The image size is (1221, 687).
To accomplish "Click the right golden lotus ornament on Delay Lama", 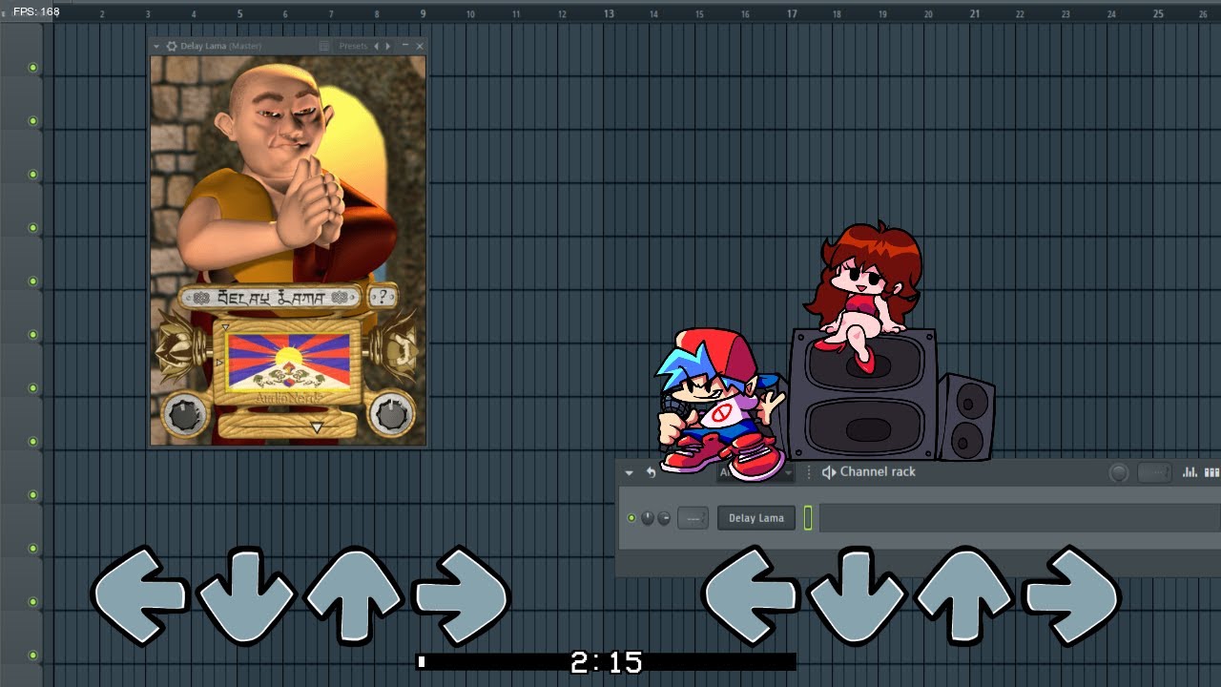I will pyautogui.click(x=393, y=345).
